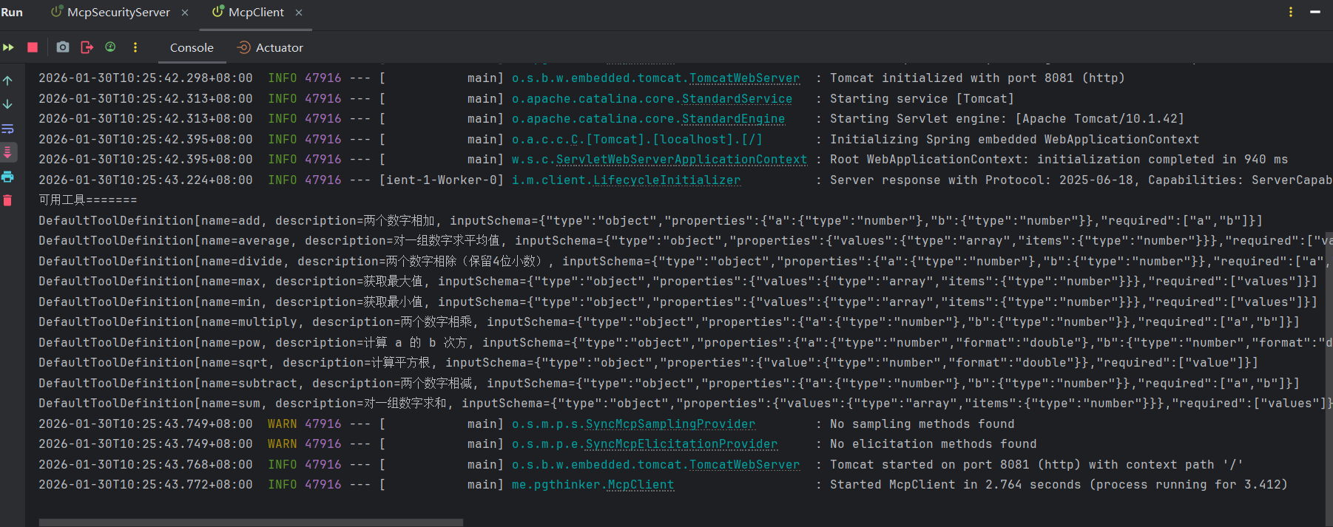Image resolution: width=1333 pixels, height=527 pixels.
Task: Click 'Started McpClient in 2.764 seconds' message
Action: 1059,485
